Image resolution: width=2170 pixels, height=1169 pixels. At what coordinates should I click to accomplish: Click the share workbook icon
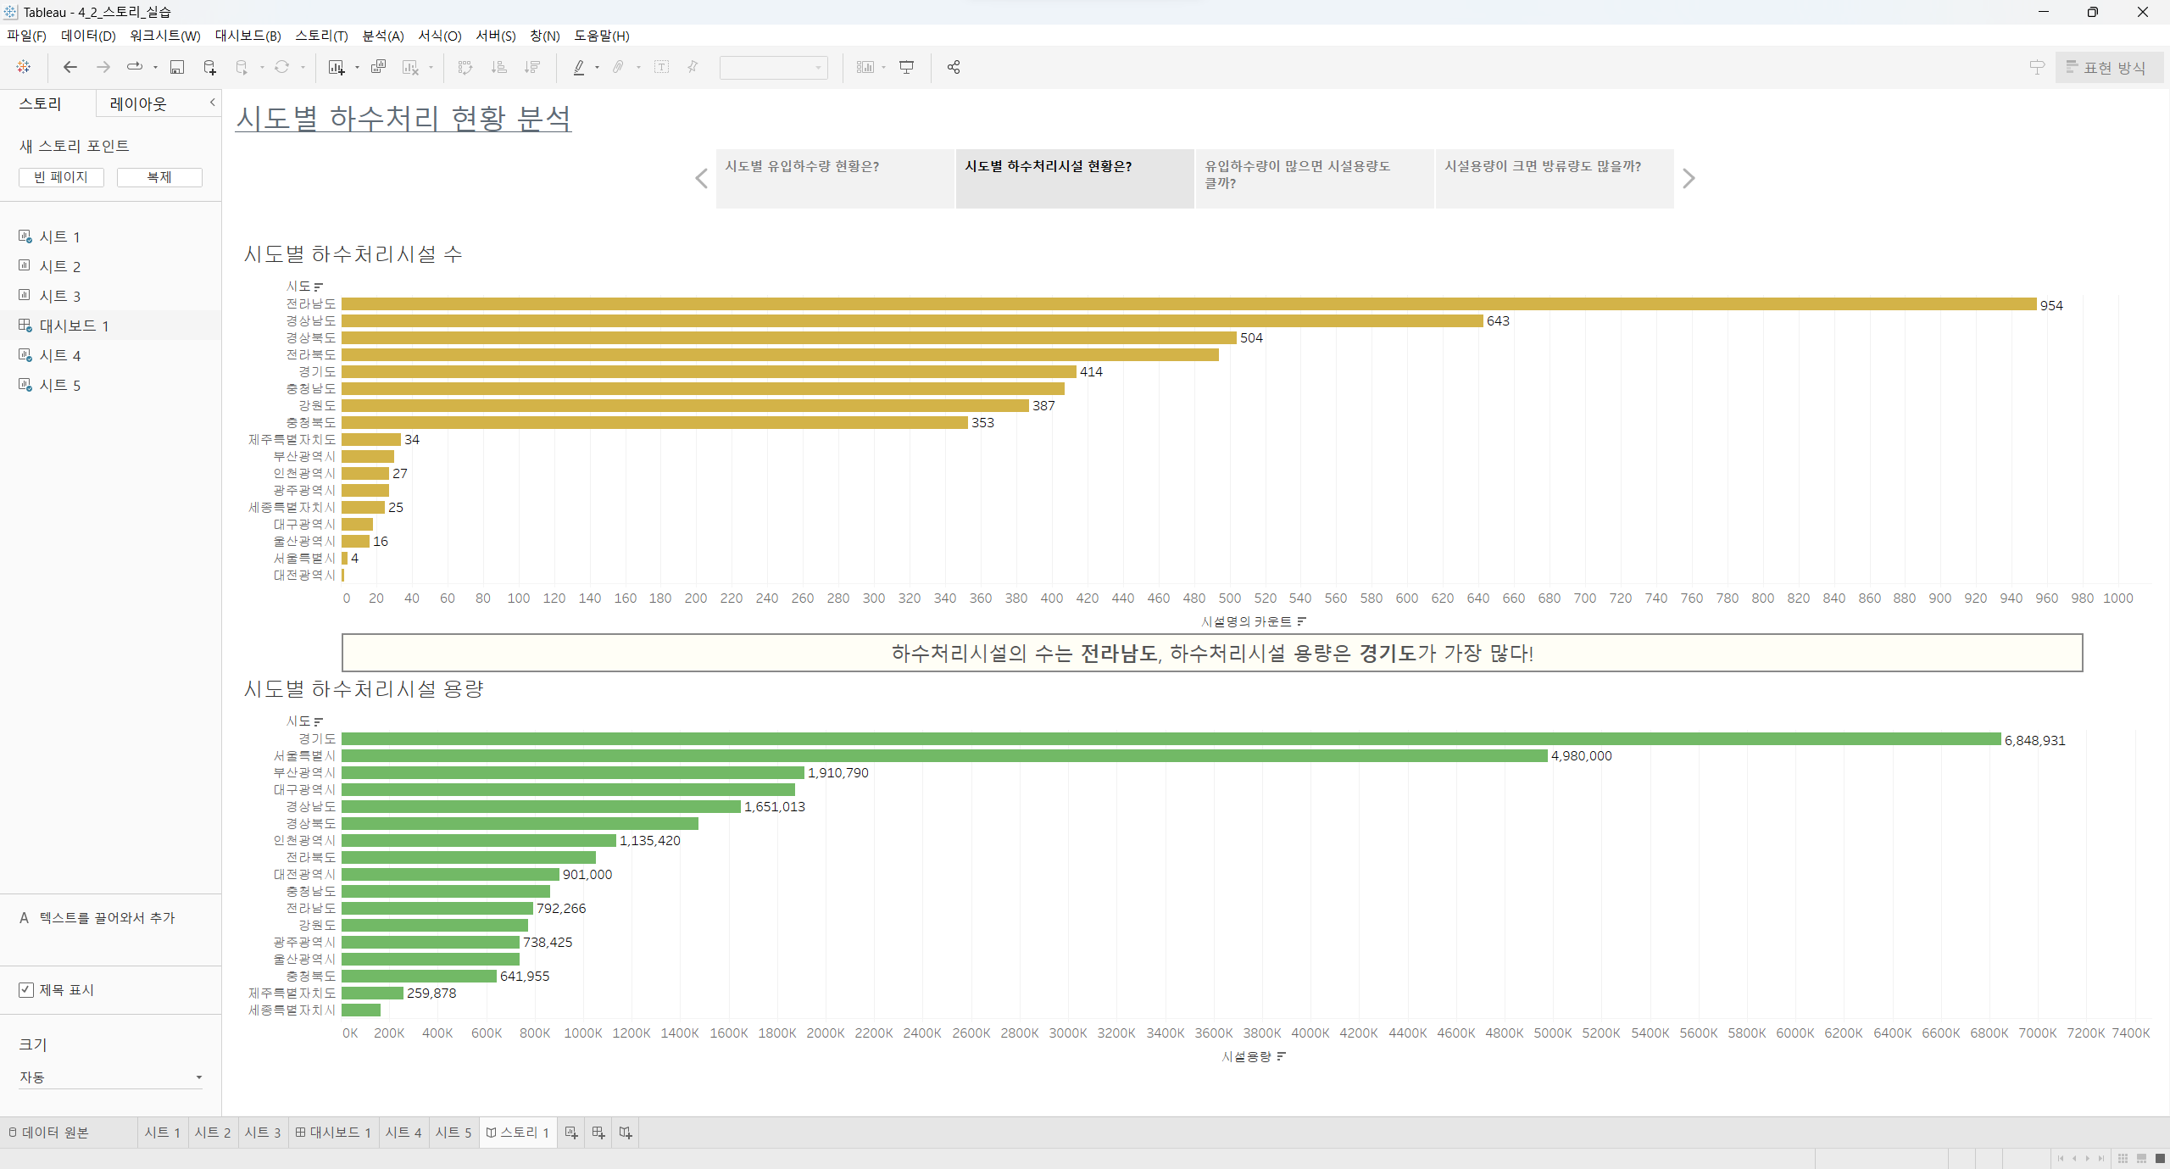pyautogui.click(x=954, y=67)
